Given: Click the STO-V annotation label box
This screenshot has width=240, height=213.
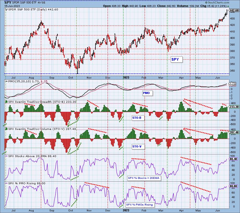Looking at the screenshot, I should coord(138,146).
